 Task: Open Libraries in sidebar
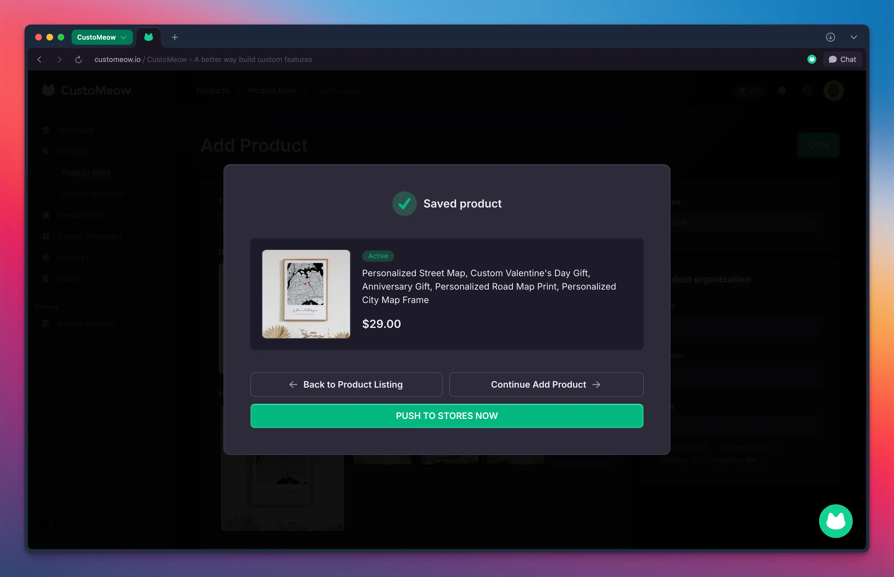[73, 258]
